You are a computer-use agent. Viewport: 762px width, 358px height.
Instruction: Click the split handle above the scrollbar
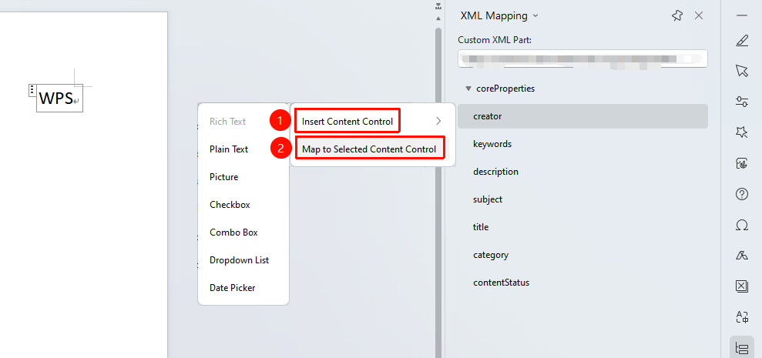click(x=438, y=6)
